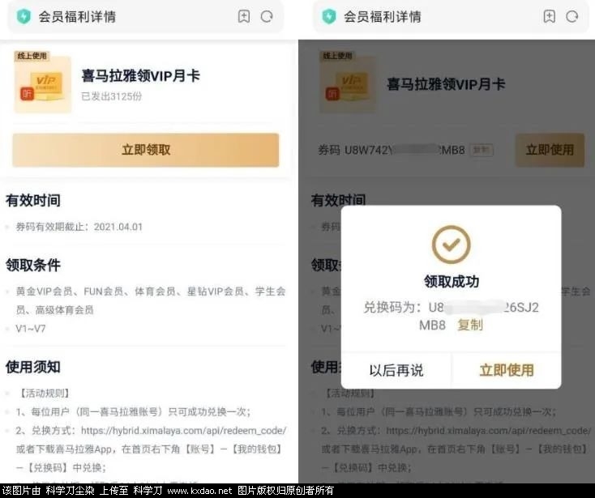The height and width of the screenshot is (498, 595).
Task: Tap the left title 会员福利详情
Action: pos(77,17)
